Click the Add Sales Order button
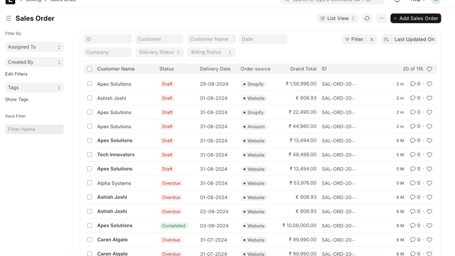Image resolution: width=455 pixels, height=256 pixels. tap(415, 18)
